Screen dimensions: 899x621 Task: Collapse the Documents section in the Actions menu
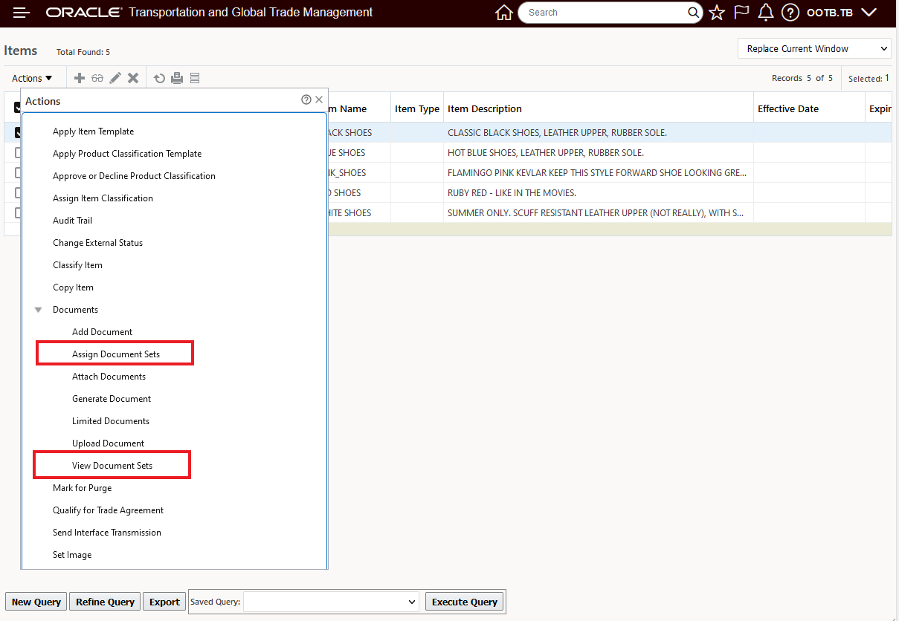pos(38,310)
